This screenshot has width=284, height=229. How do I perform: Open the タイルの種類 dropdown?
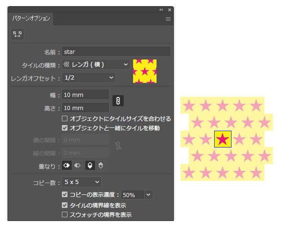coord(96,64)
